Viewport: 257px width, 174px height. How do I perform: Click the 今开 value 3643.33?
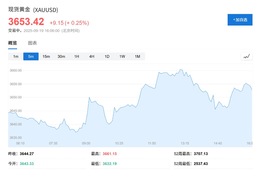click(x=26, y=164)
